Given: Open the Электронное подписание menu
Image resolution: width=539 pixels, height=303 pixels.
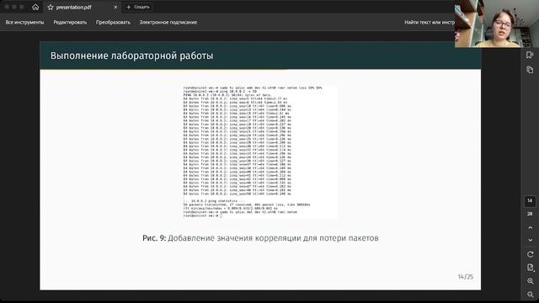Looking at the screenshot, I should (x=168, y=23).
